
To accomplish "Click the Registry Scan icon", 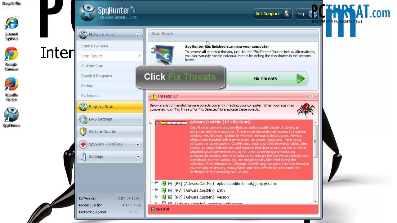I will [x=83, y=107].
